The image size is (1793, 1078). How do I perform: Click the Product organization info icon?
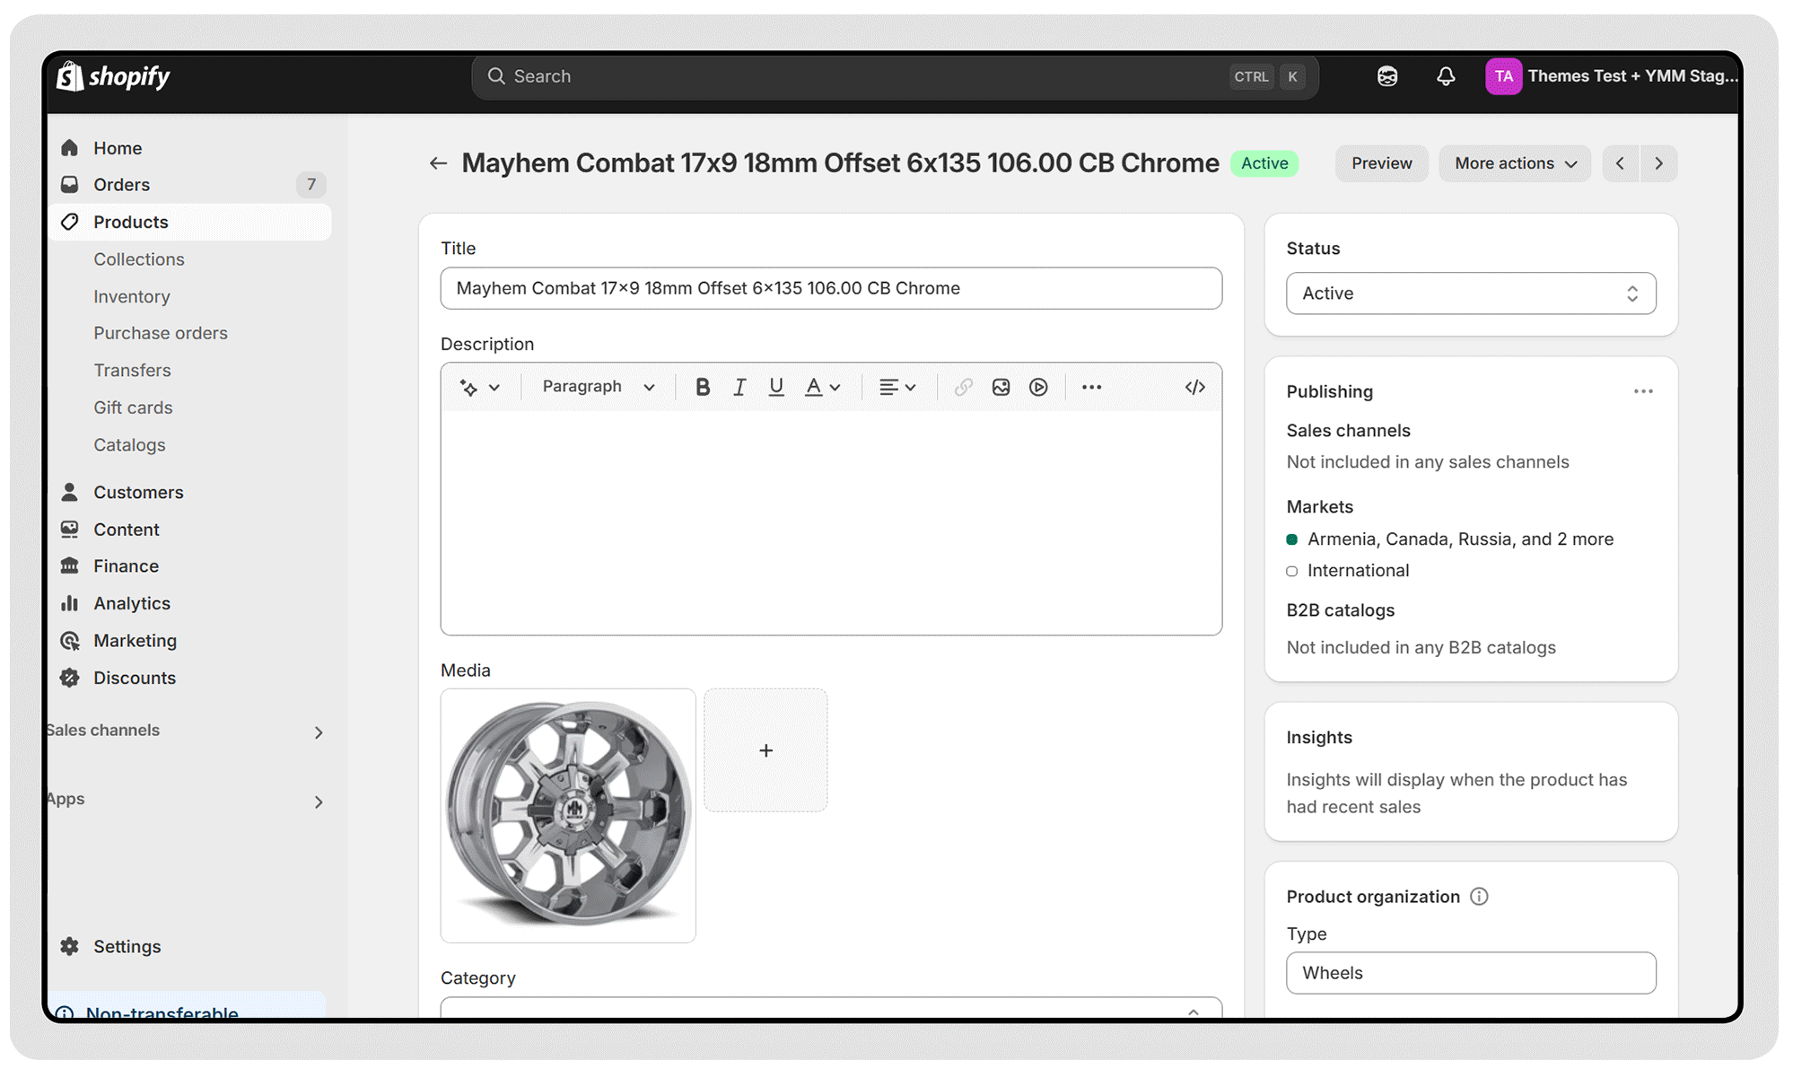point(1479,896)
